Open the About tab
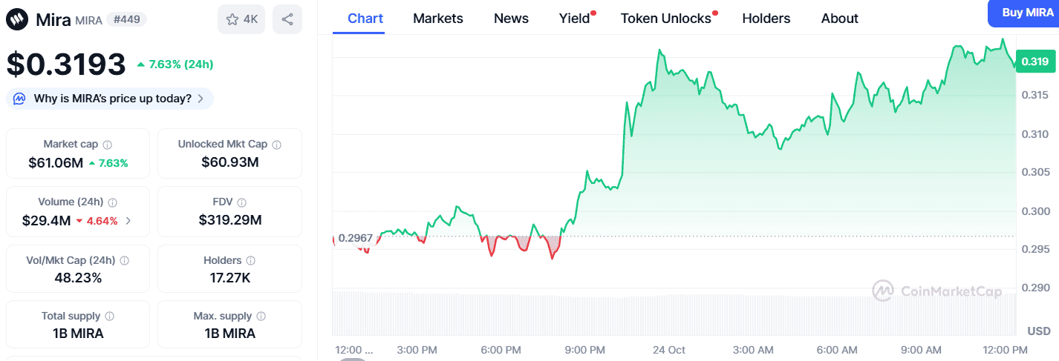Viewport: 1059px width, 361px height. [839, 19]
